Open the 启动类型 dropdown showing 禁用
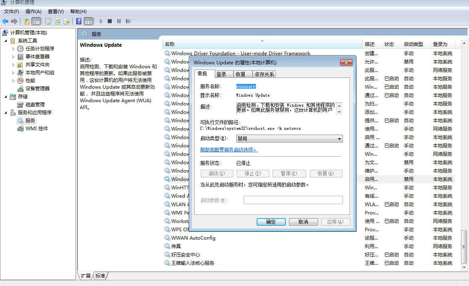This screenshot has height=286, width=469. [x=289, y=139]
